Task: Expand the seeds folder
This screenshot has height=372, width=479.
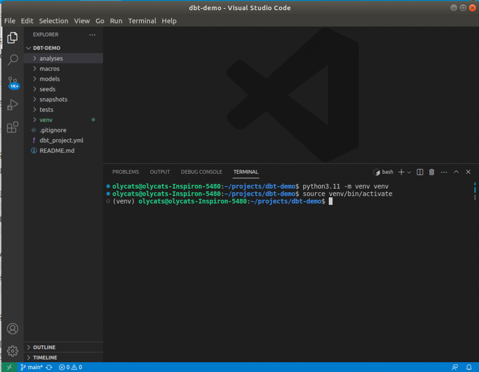Action: [x=63, y=89]
